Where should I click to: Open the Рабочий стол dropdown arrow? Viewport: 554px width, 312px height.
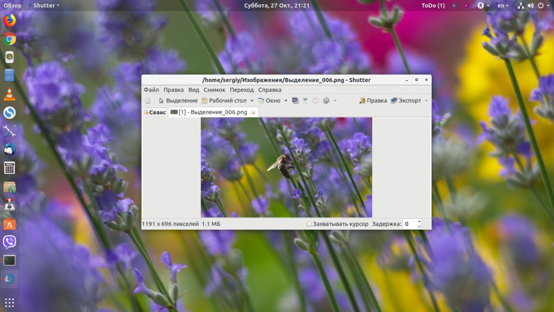(x=252, y=101)
